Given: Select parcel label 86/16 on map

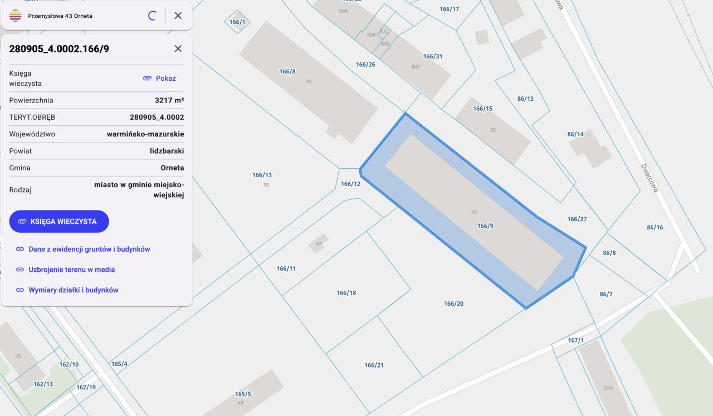Looking at the screenshot, I should click(x=655, y=227).
